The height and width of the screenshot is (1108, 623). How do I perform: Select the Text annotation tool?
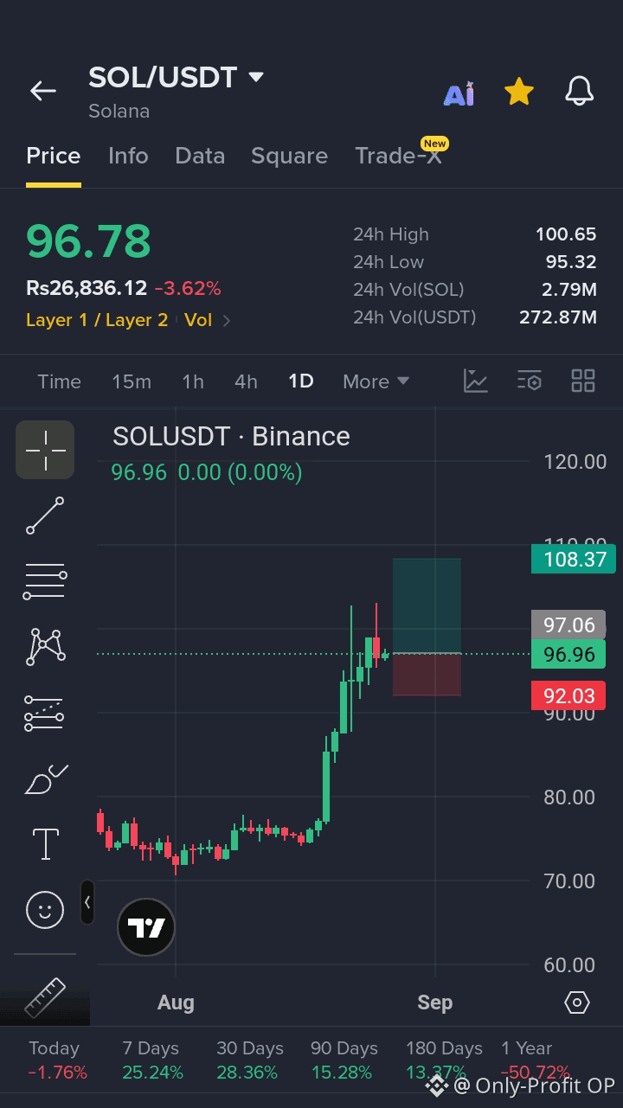45,844
